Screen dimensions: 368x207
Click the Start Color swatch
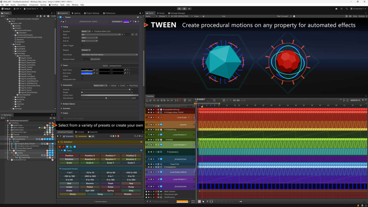click(x=87, y=70)
